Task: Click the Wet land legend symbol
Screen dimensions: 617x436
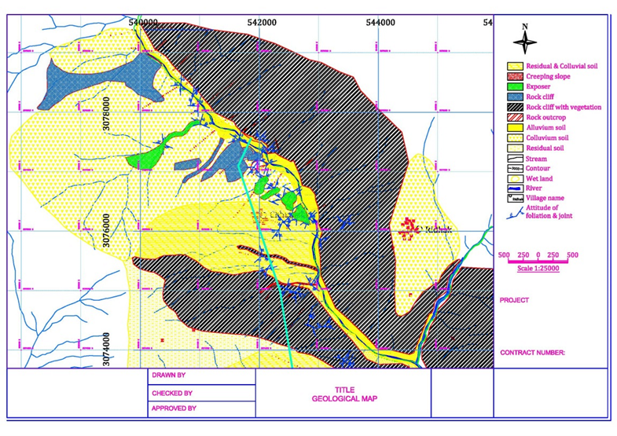Action: [x=515, y=178]
